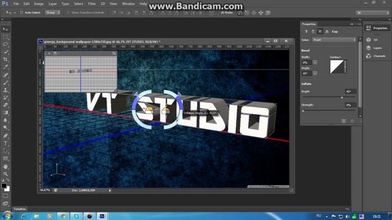Open the Filter menu

click(92, 4)
